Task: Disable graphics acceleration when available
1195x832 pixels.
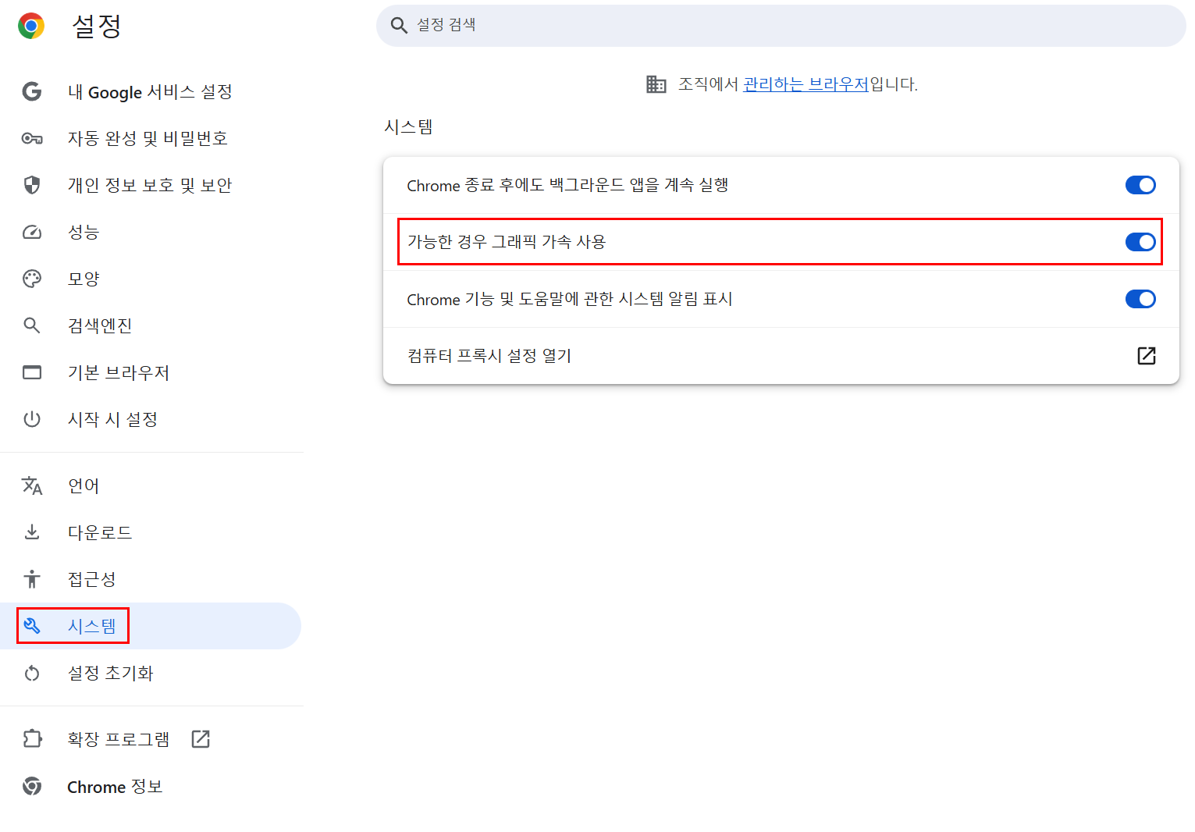Action: [1140, 242]
